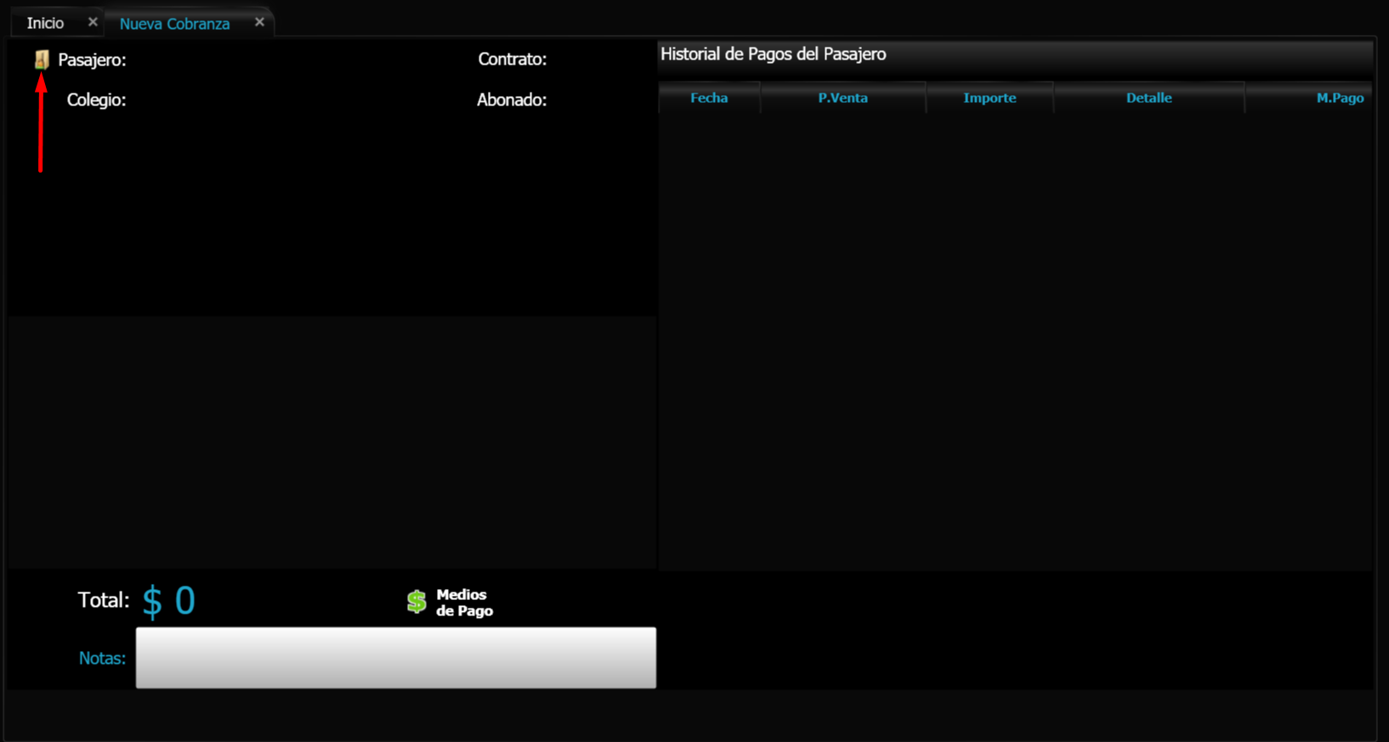
Task: Open Medios de Pago via the dollar icon
Action: [417, 602]
